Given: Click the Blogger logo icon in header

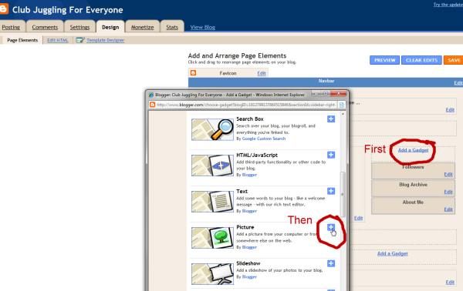Looking at the screenshot, I should coord(4,8).
